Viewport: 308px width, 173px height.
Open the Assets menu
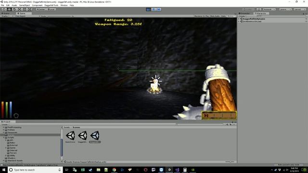click(x=14, y=5)
